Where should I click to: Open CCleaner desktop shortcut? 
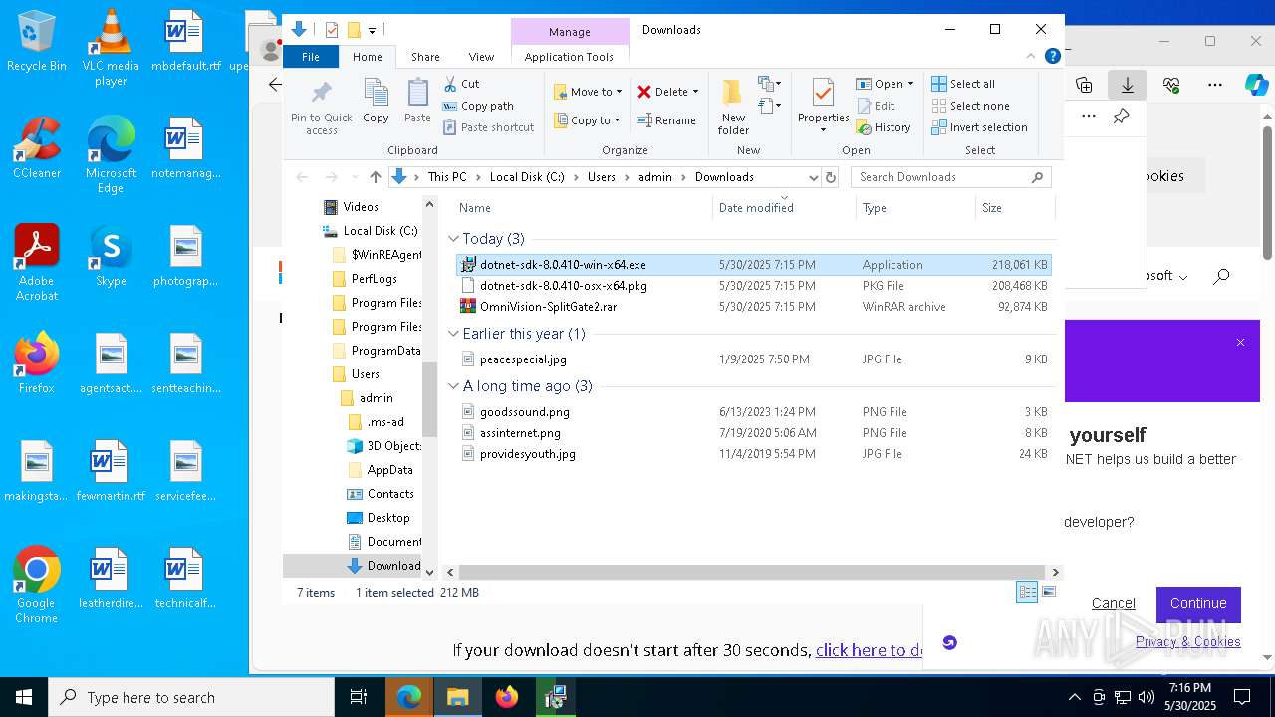click(37, 148)
